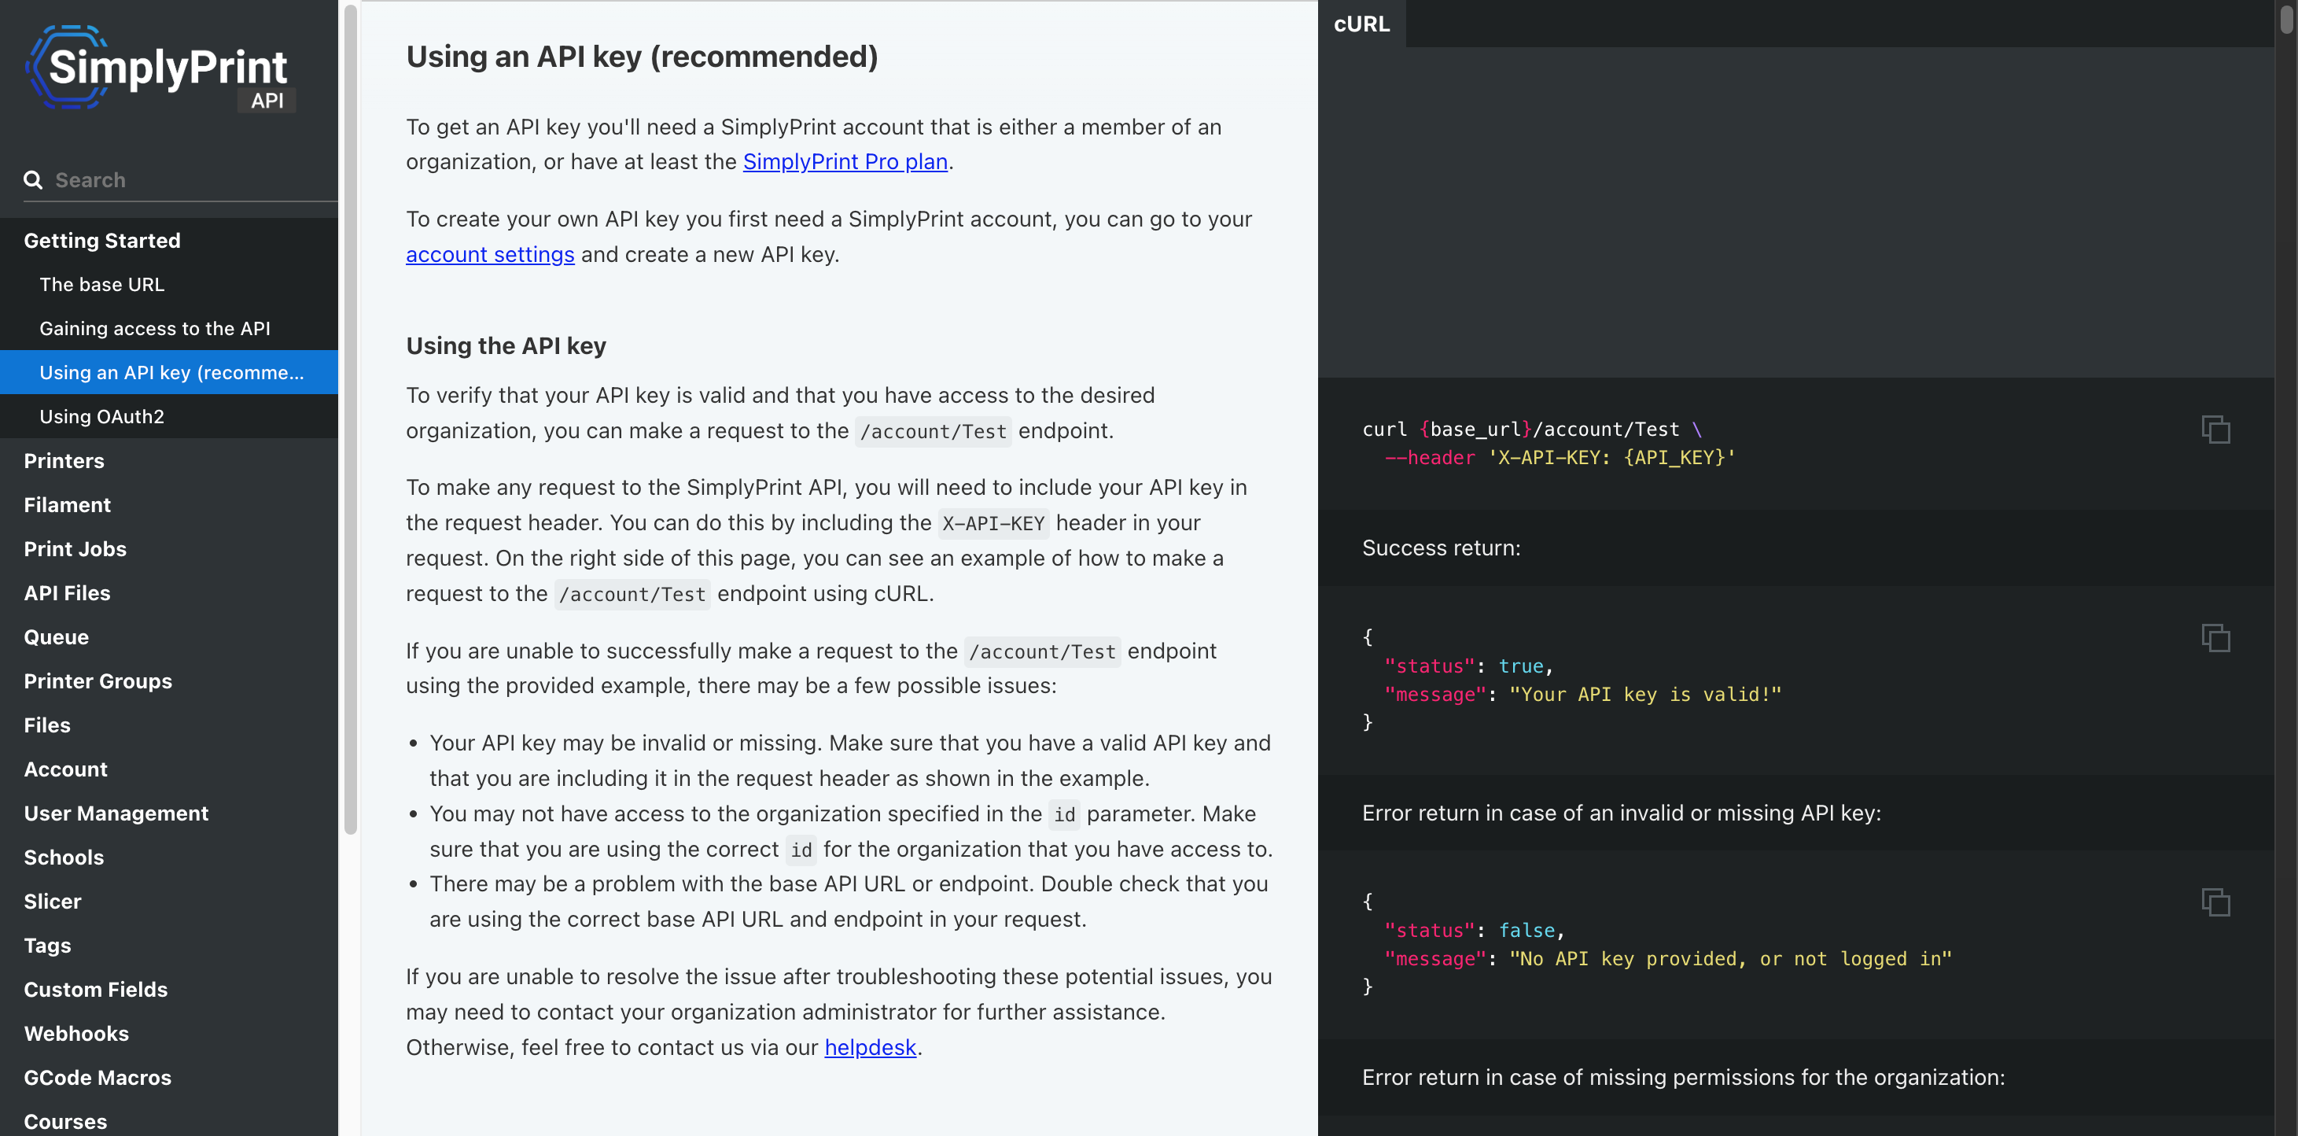Click the --header 'X-API-KEY: {API_KEY}' line
Screen dimensions: 2298x1136
click(1560, 458)
